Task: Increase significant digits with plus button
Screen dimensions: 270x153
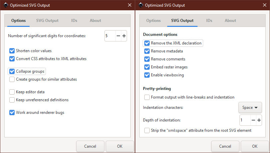Action: tap(124, 36)
